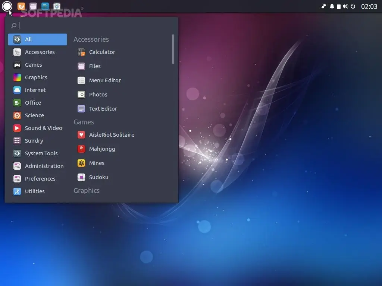This screenshot has width=382, height=286.
Task: Open the Menu Editor
Action: point(105,80)
